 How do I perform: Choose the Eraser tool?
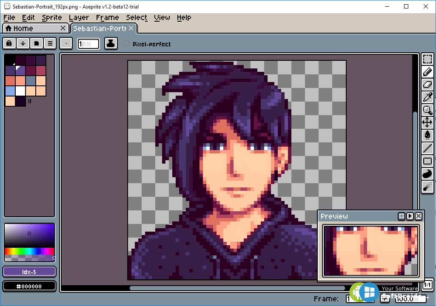427,85
